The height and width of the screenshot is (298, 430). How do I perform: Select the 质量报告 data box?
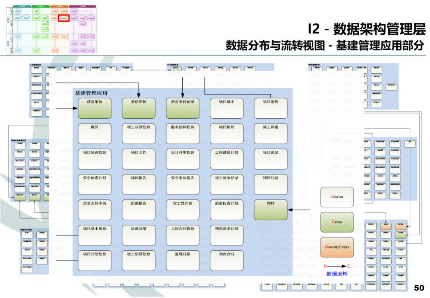coord(139,210)
